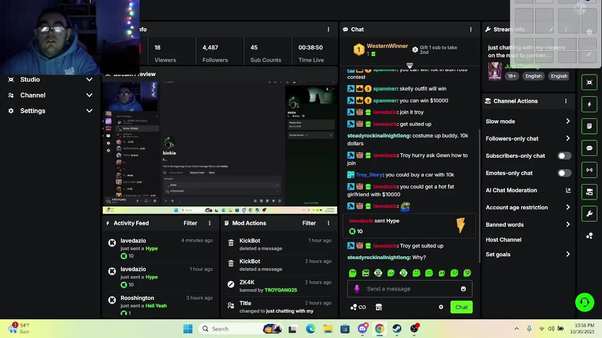Screen dimensions: 602x338
Task: Select the first green emote in quick row
Action: tap(353, 273)
